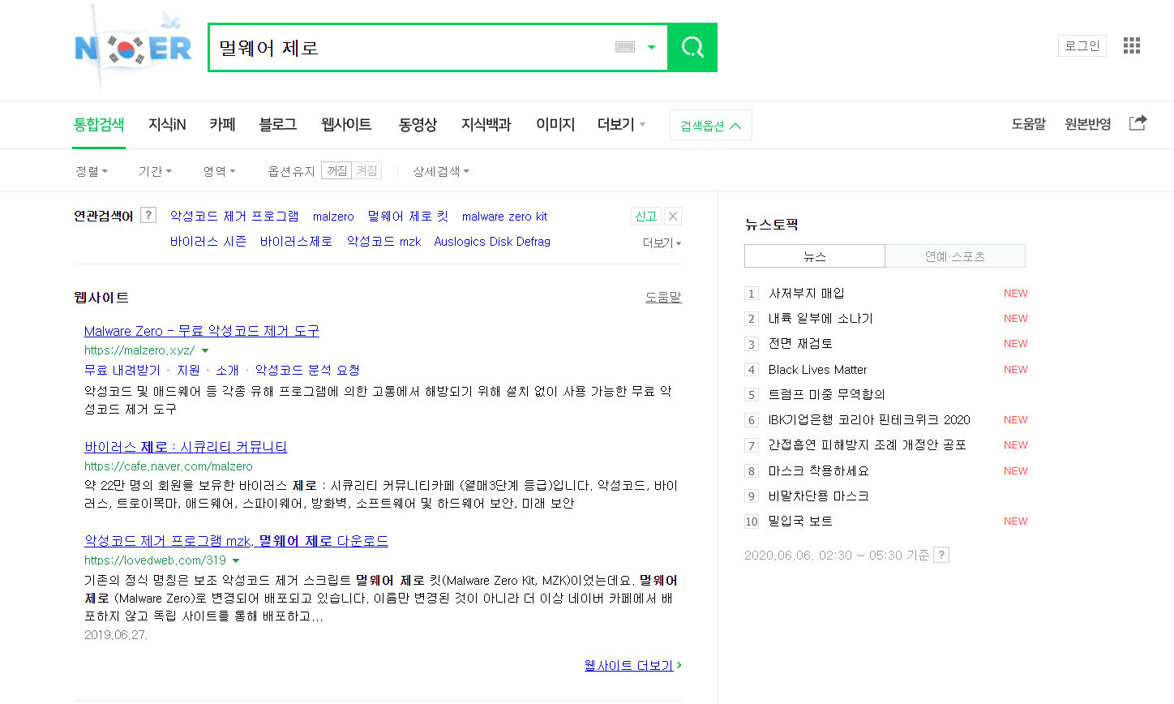Expand the 더보기 tab dropdown
The height and width of the screenshot is (704, 1174).
[621, 125]
